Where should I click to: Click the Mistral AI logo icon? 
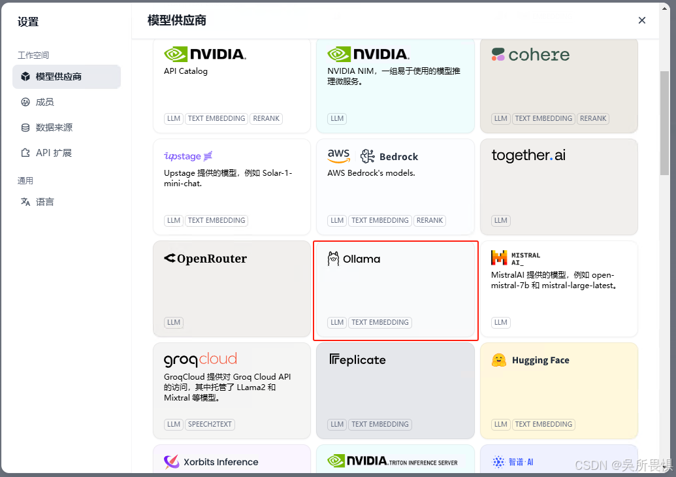pyautogui.click(x=499, y=258)
